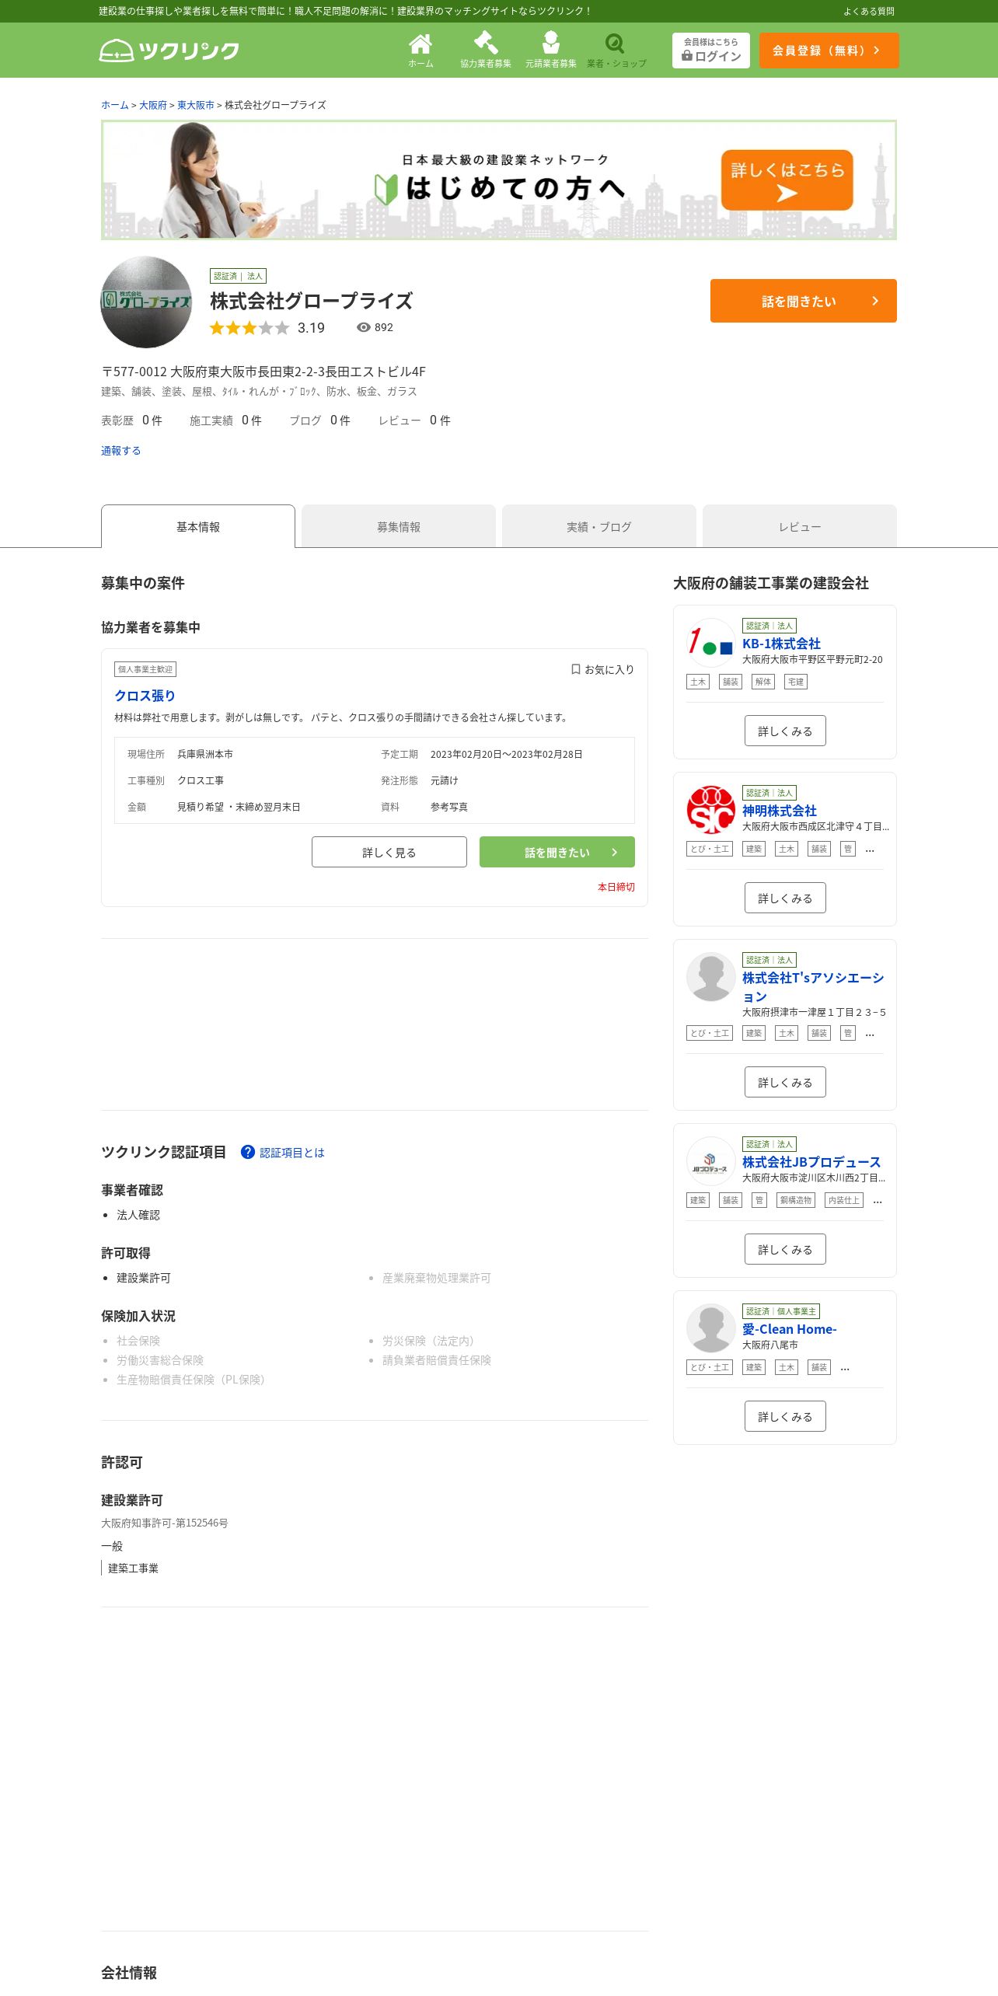Screen dimensions: 998x1996
Task: Expand more tags for 神明株式会社
Action: pos(870,850)
